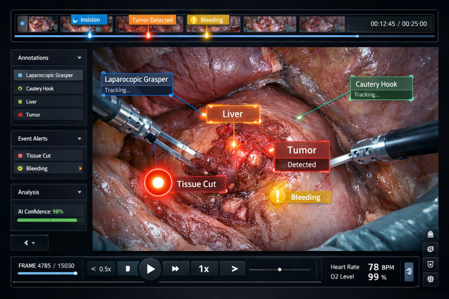
Task: Click the shield icon in right sidebar
Action: pos(430,264)
